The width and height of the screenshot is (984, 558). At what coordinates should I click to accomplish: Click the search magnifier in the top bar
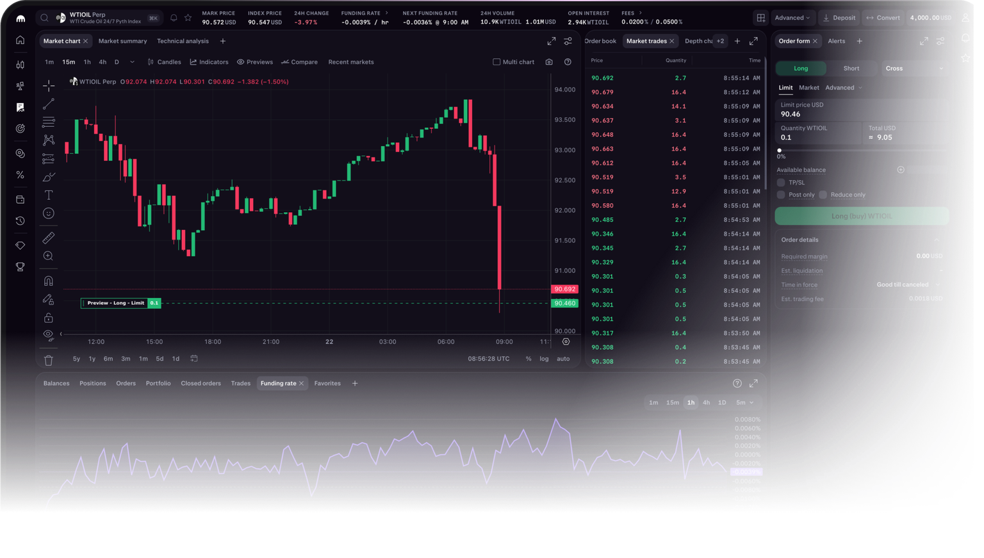coord(44,18)
